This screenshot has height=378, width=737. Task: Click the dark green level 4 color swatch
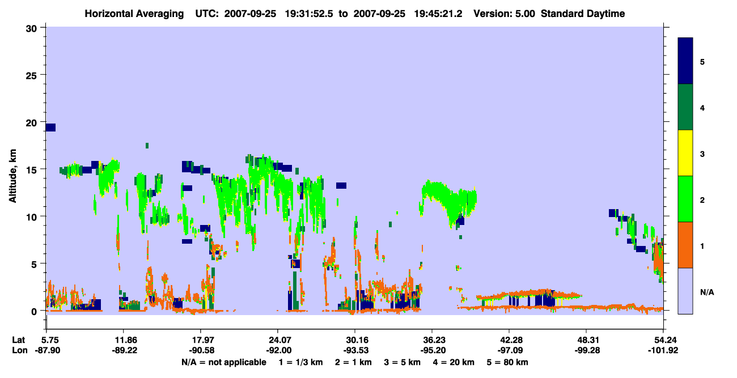pyautogui.click(x=685, y=107)
